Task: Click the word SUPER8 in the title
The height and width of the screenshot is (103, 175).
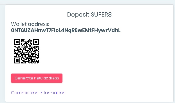Action: (101, 15)
